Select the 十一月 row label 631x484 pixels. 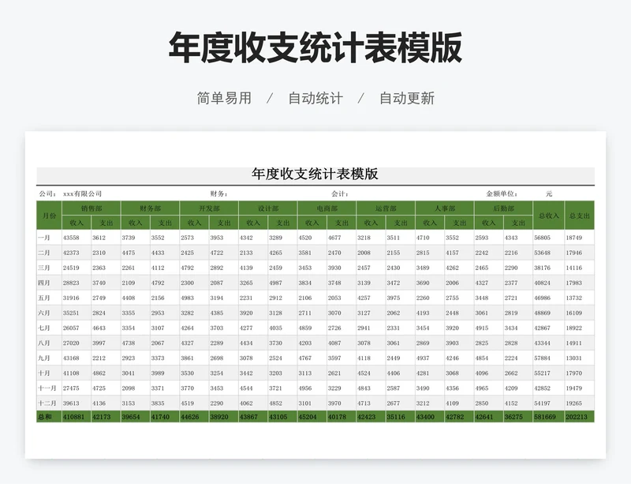47,388
